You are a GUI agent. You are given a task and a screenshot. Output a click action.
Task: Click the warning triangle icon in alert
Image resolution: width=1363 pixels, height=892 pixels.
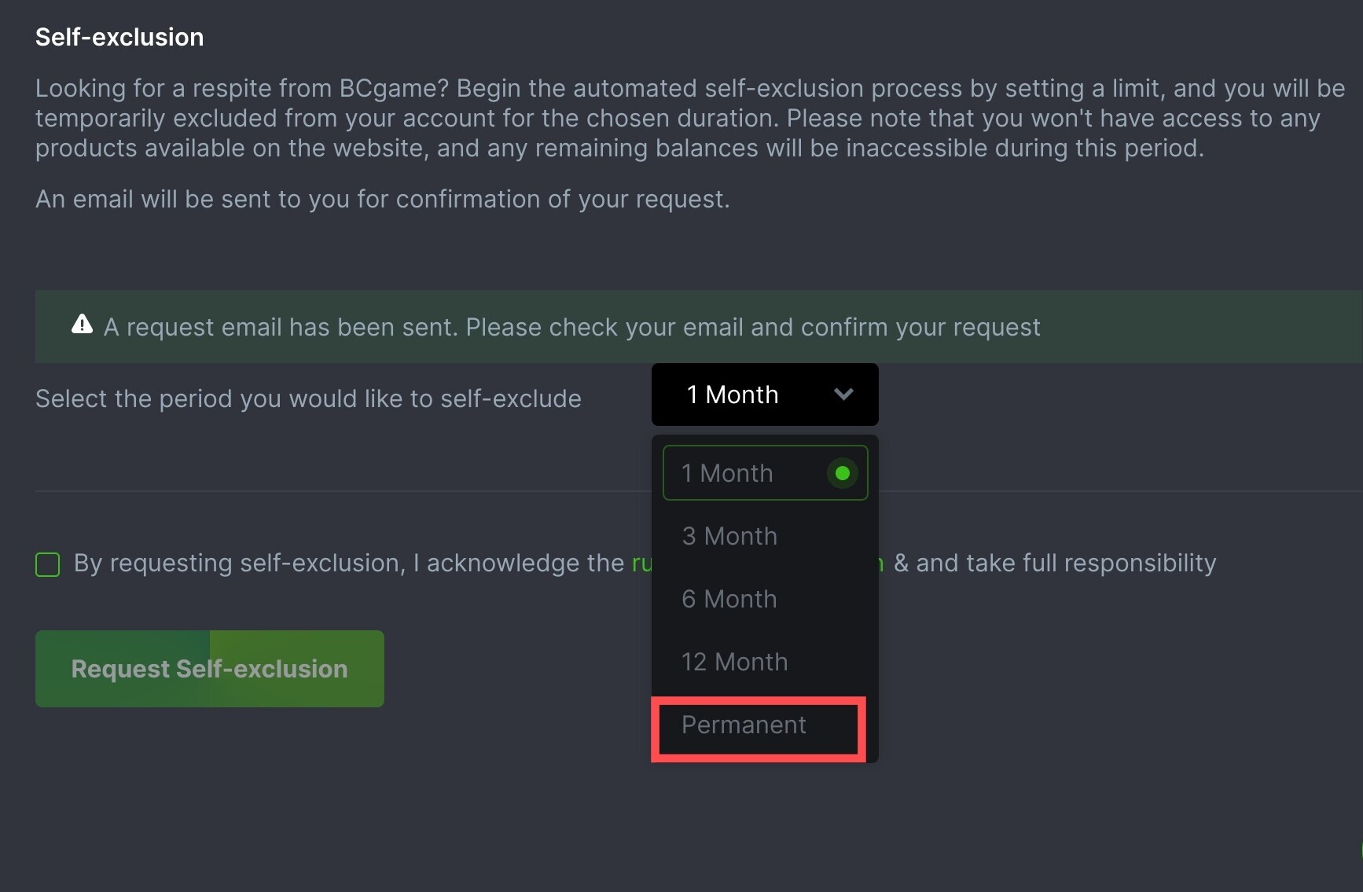tap(82, 325)
